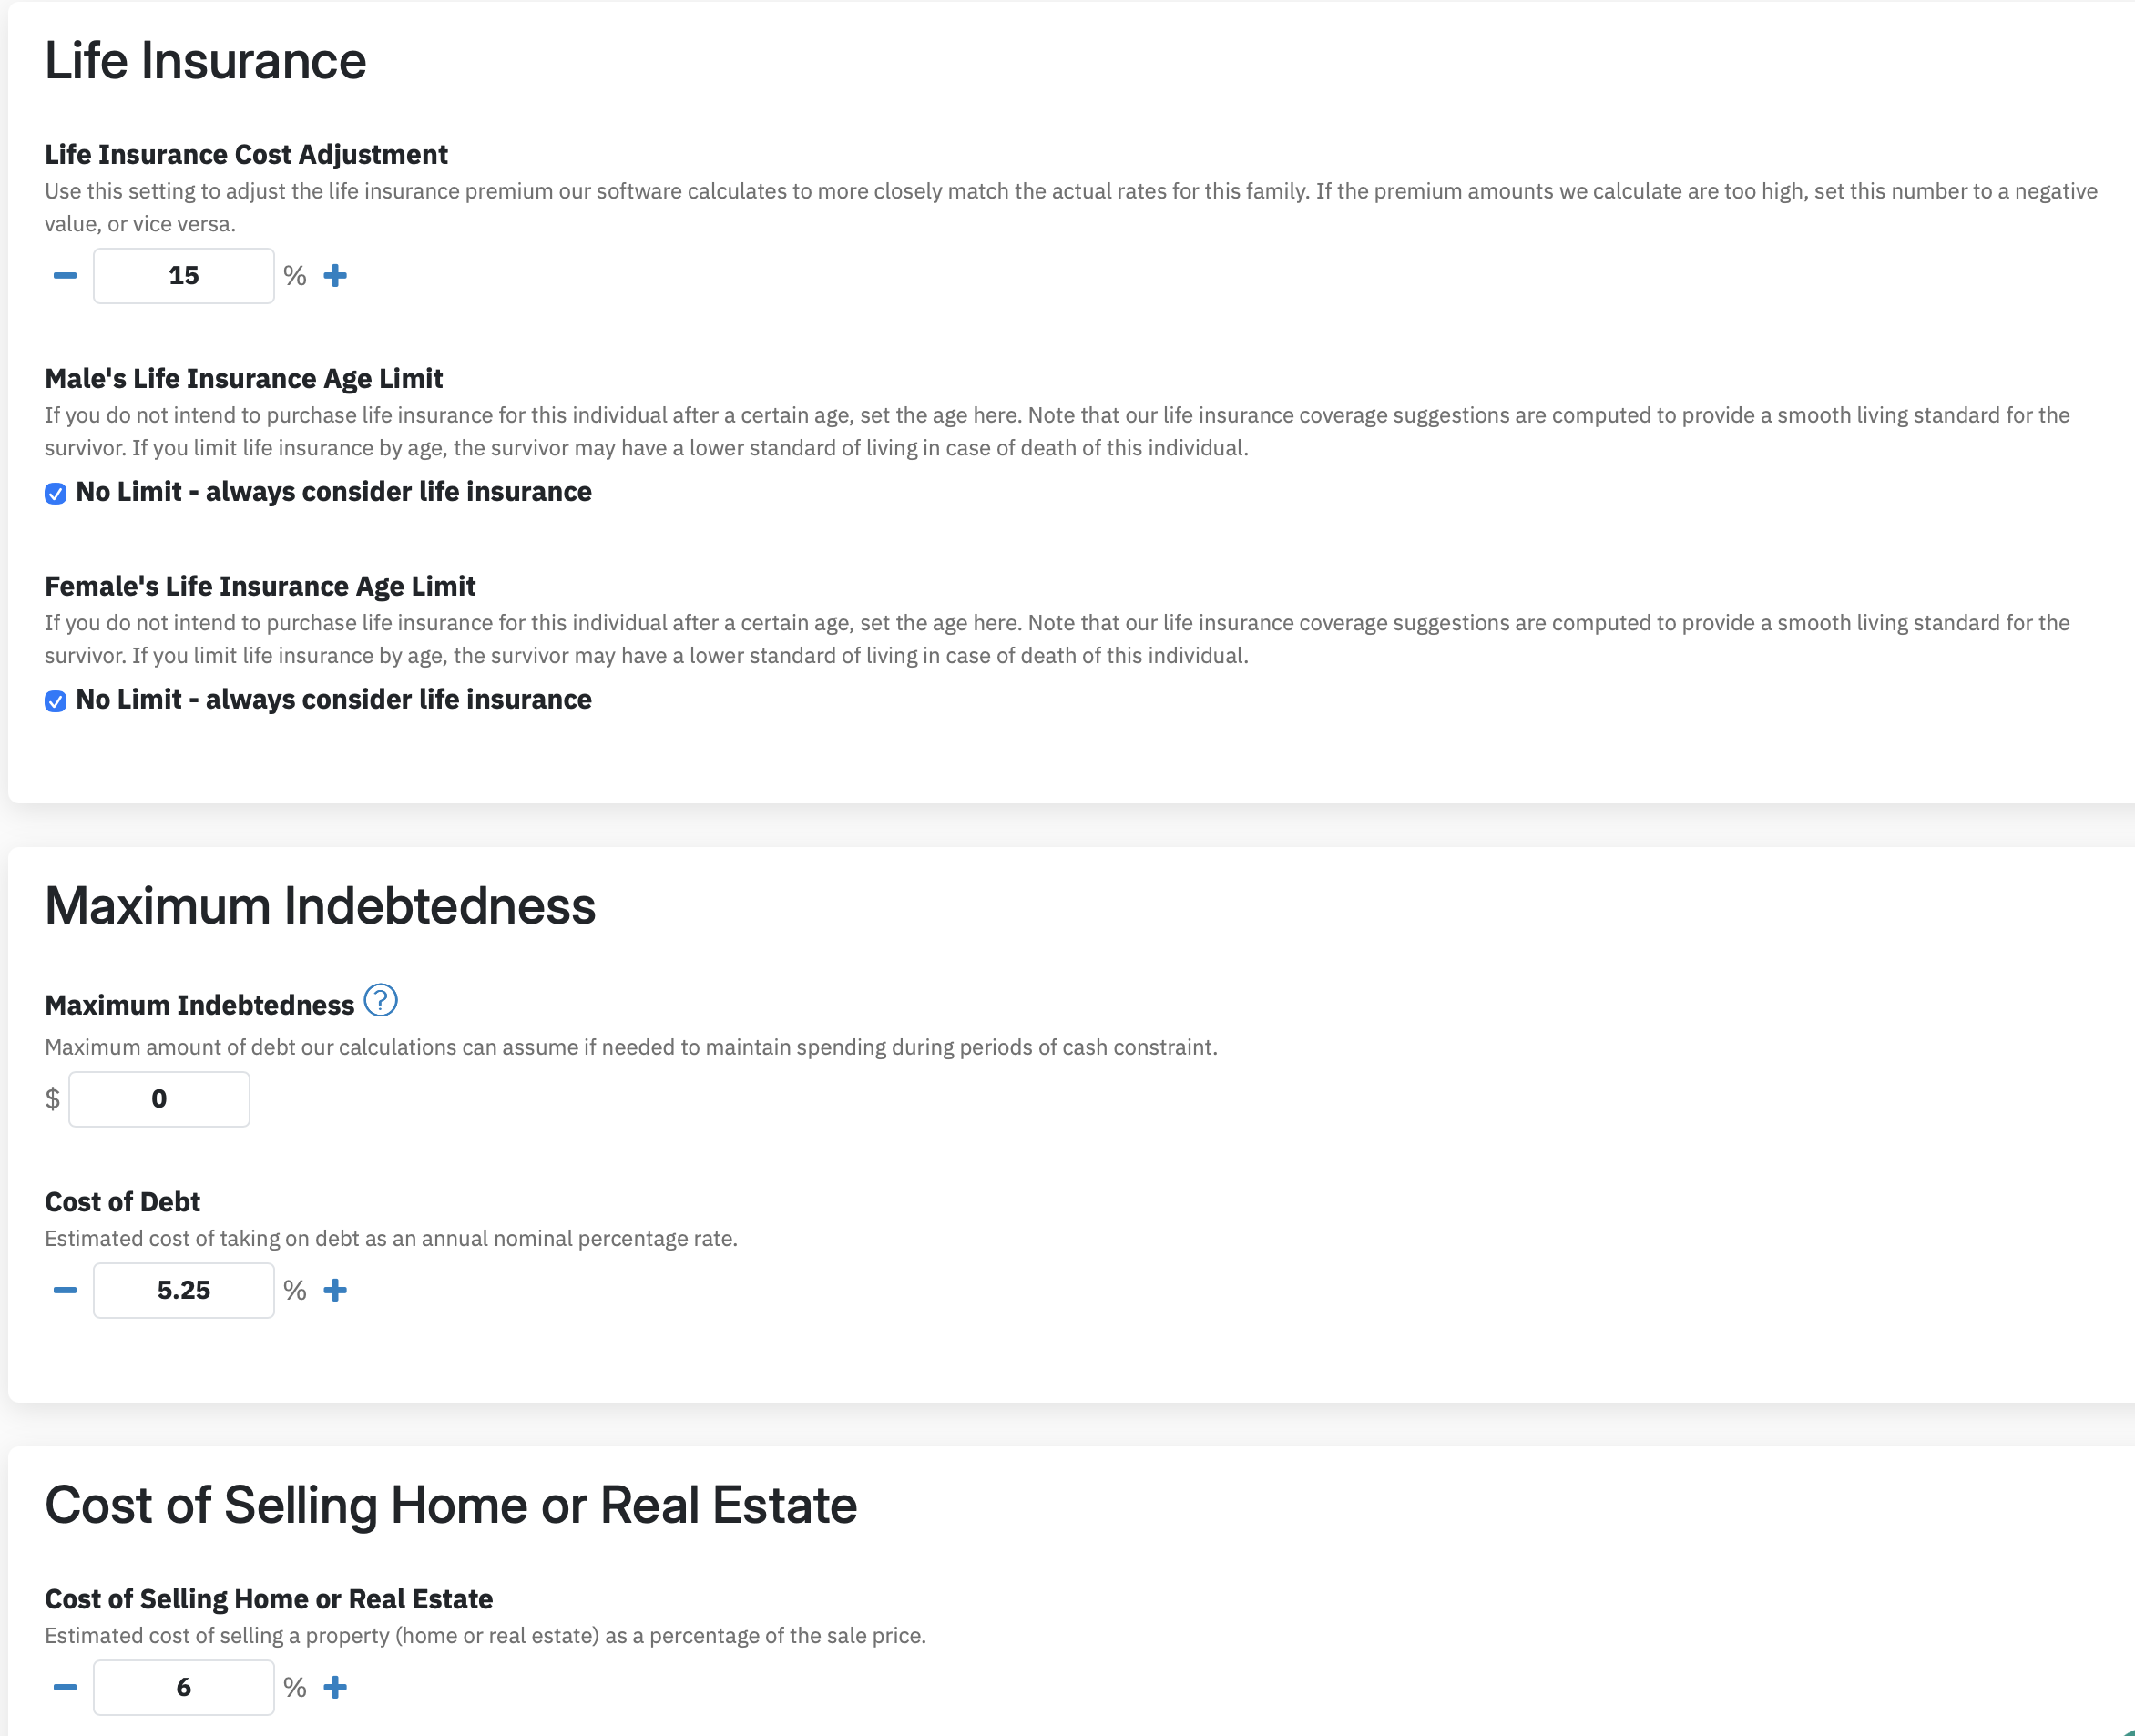
Task: Click the Female's Life Insurance Age Limit title
Action: click(x=260, y=587)
